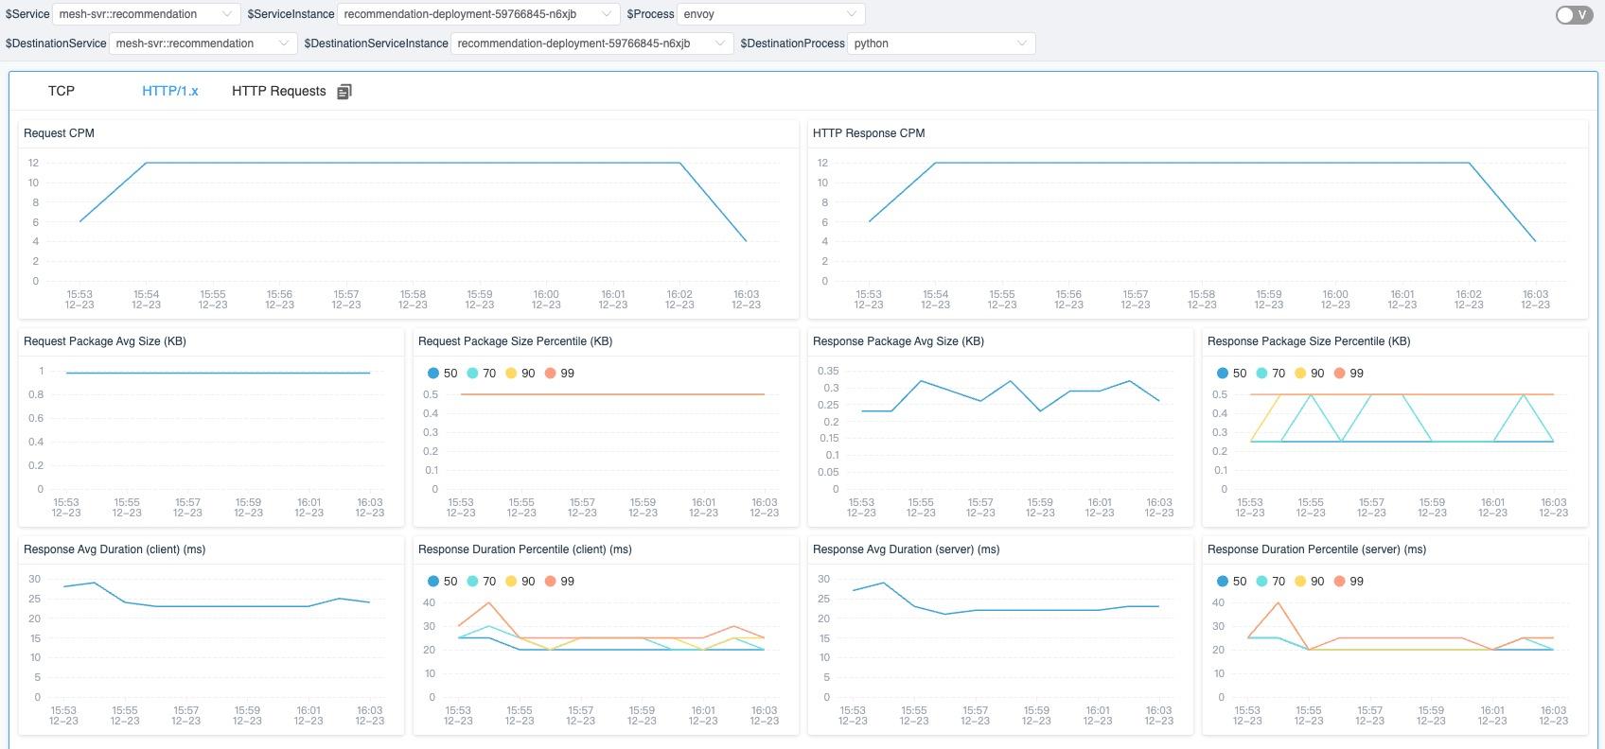Toggle the V switch at top right
Image resolution: width=1605 pixels, height=749 pixels.
pos(1575,15)
